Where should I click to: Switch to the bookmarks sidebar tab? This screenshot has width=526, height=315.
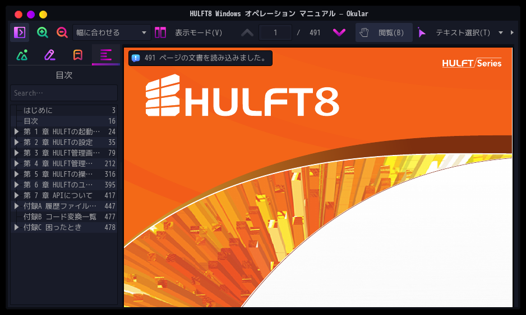click(78, 55)
